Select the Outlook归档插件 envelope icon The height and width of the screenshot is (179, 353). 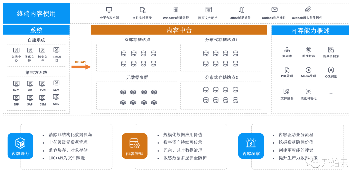pyautogui.click(x=275, y=9)
